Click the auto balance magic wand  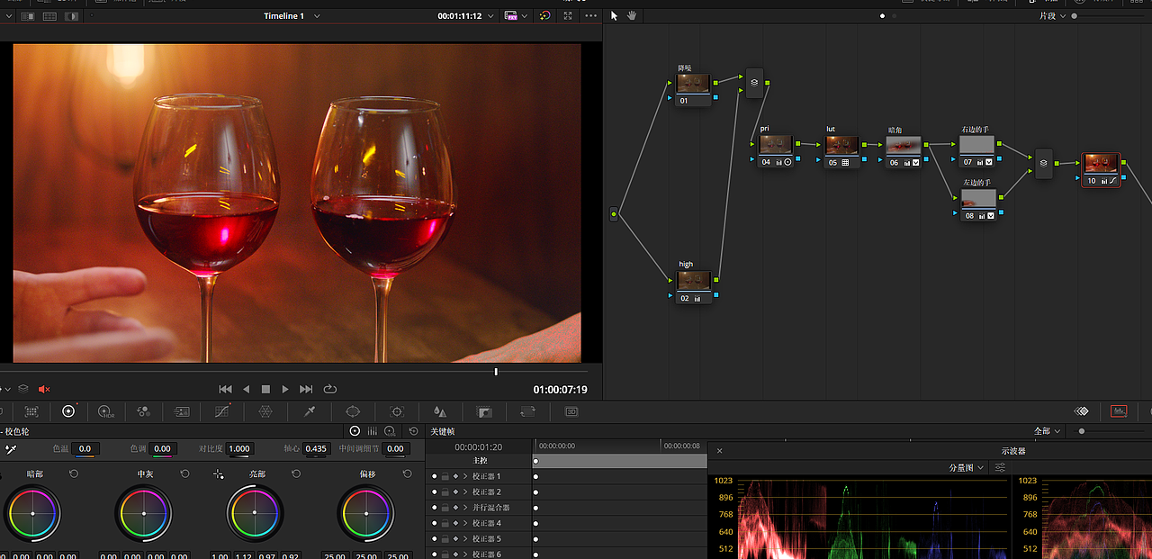pos(11,448)
